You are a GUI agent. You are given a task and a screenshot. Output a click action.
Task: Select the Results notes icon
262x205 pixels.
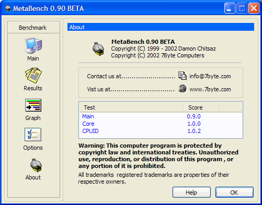[x=33, y=76]
